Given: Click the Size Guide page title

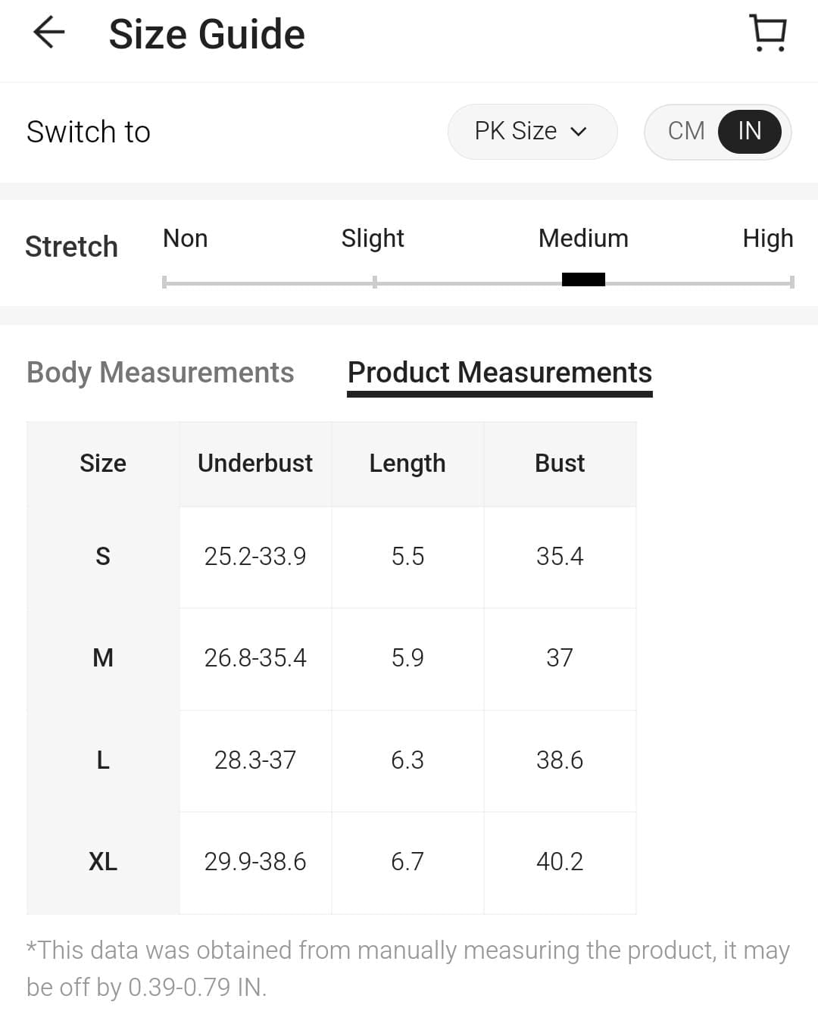Looking at the screenshot, I should tap(207, 35).
